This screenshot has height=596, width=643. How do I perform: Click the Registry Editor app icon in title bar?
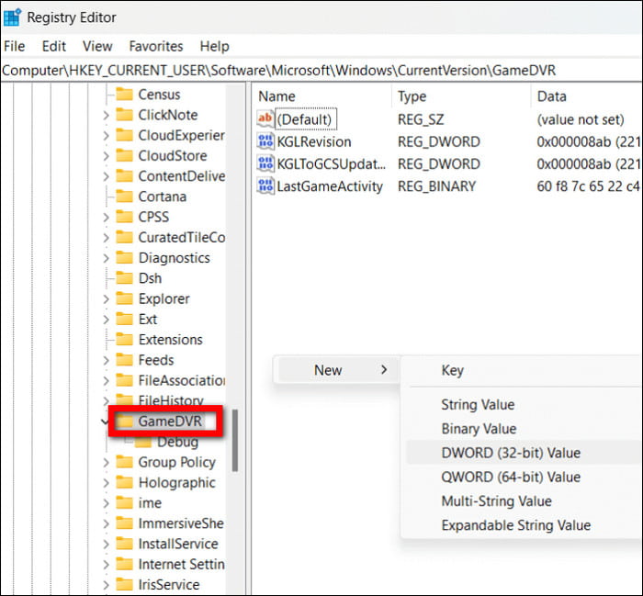coord(13,17)
